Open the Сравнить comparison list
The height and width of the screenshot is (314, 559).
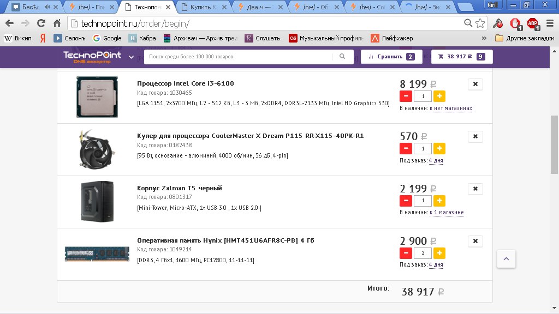coord(391,57)
